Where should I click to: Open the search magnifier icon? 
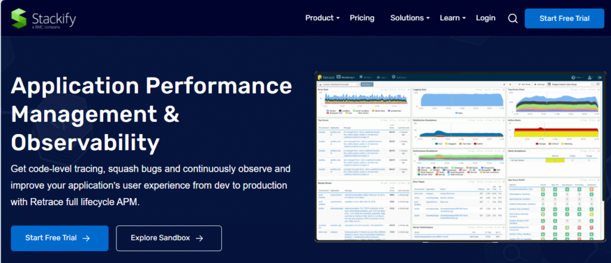click(x=512, y=18)
